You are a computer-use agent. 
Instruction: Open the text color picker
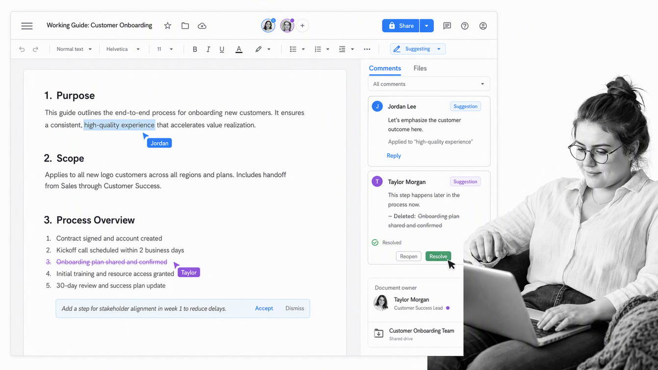[x=239, y=49]
